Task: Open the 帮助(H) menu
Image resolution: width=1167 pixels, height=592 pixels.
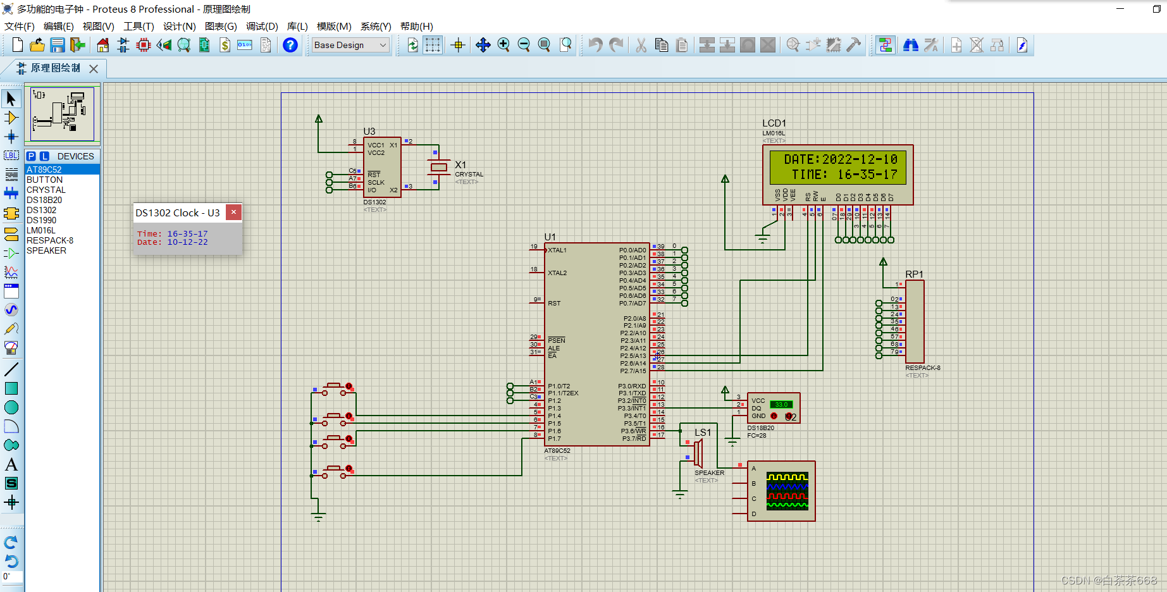Action: [x=417, y=26]
